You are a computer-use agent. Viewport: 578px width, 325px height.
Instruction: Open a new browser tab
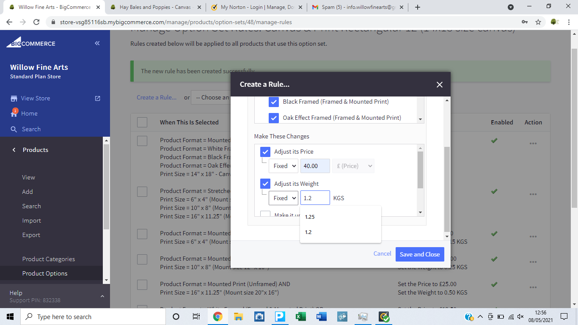click(x=418, y=7)
